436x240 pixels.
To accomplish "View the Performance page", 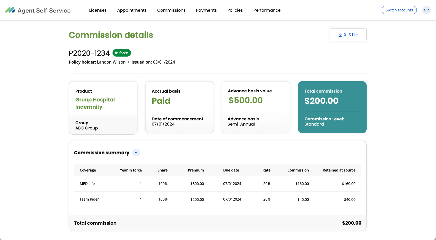I will (267, 10).
